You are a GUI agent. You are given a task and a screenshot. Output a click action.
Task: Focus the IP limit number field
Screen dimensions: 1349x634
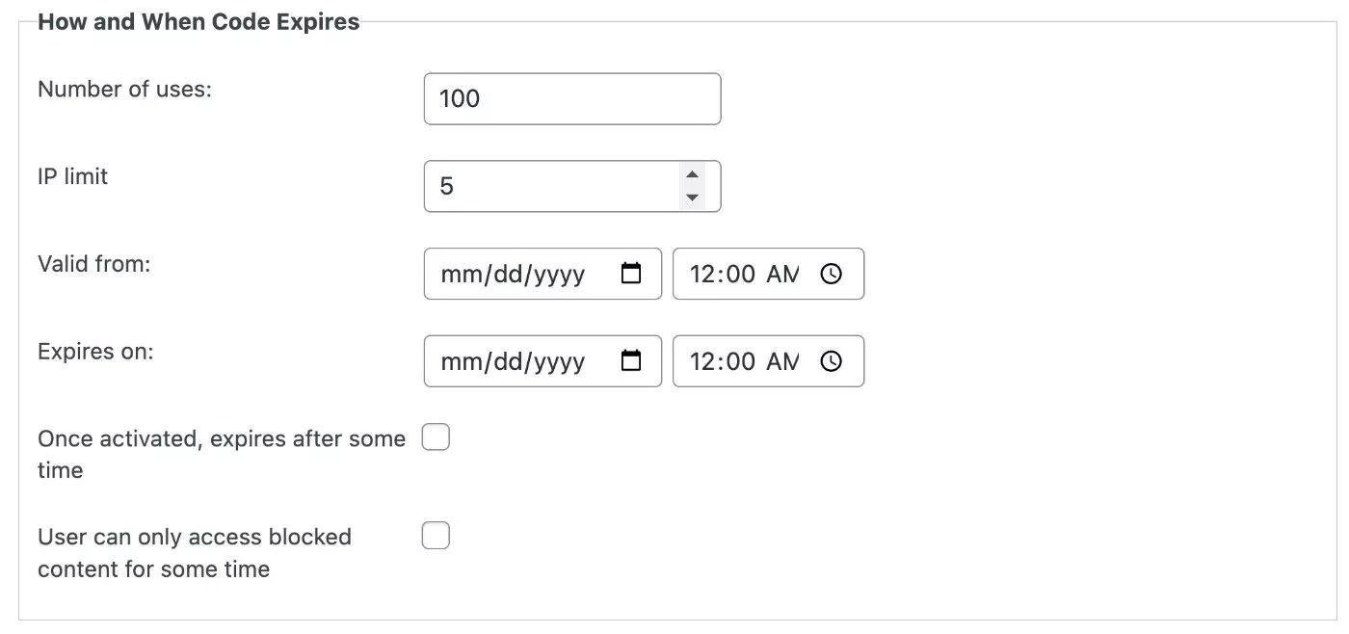(572, 186)
